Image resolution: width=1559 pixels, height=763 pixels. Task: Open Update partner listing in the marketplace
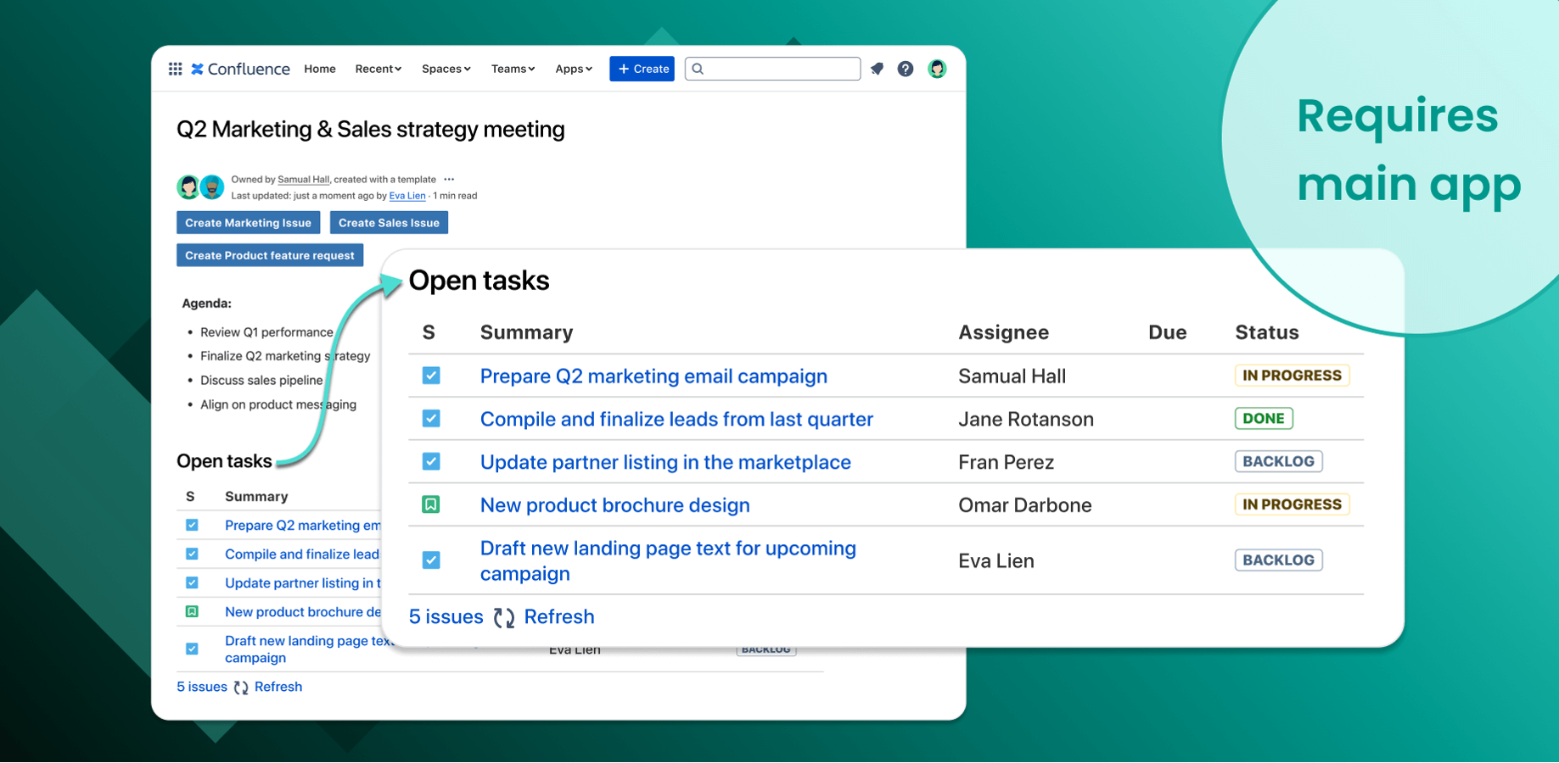tap(665, 462)
